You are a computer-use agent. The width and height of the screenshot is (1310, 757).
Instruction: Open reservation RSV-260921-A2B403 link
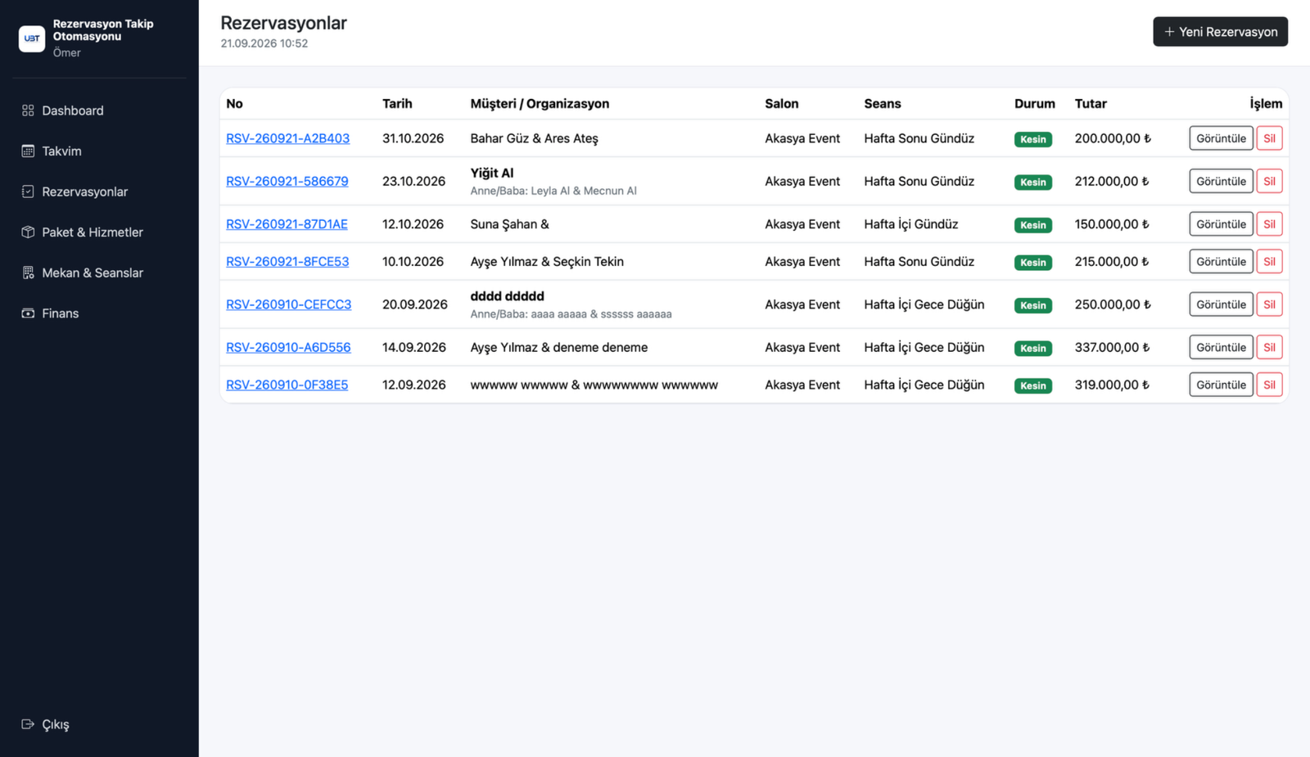coord(287,138)
